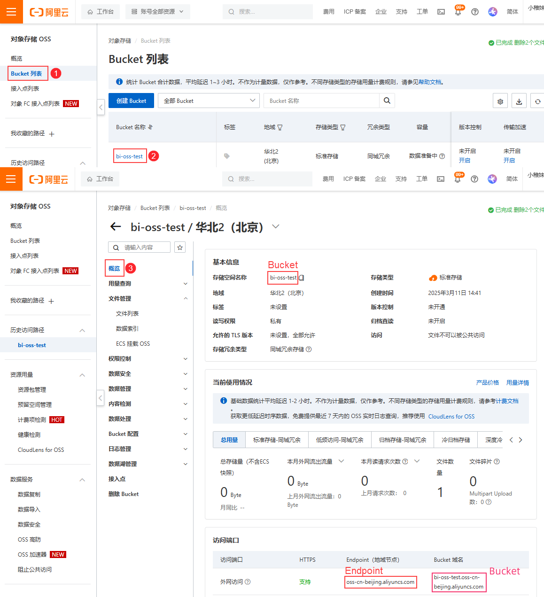Open File List menu item
The image size is (544, 597).
127,314
